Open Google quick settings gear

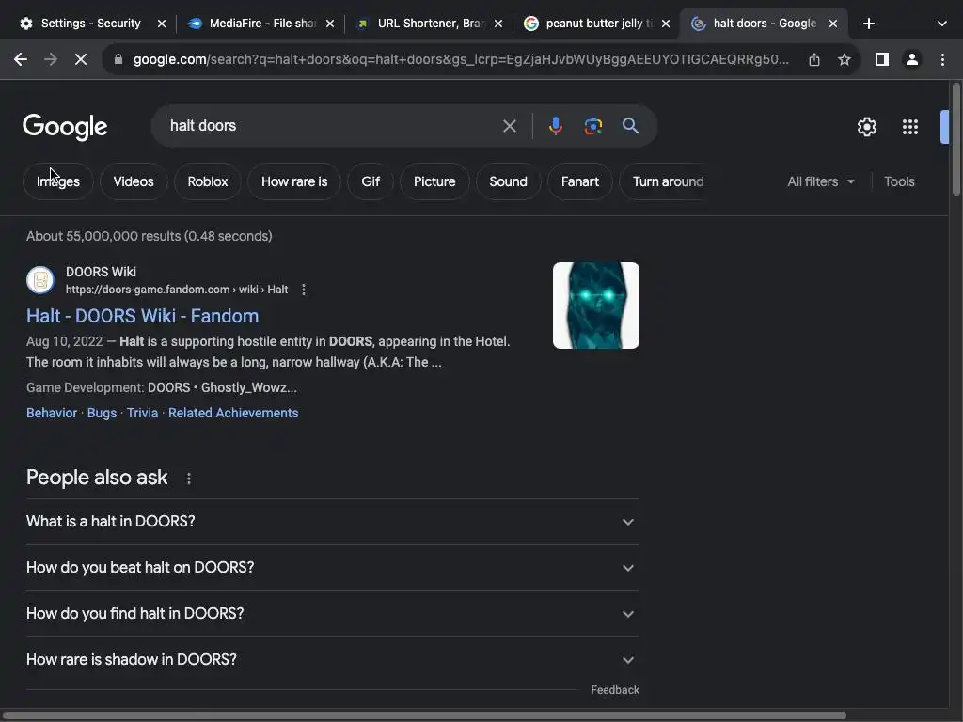coord(866,127)
